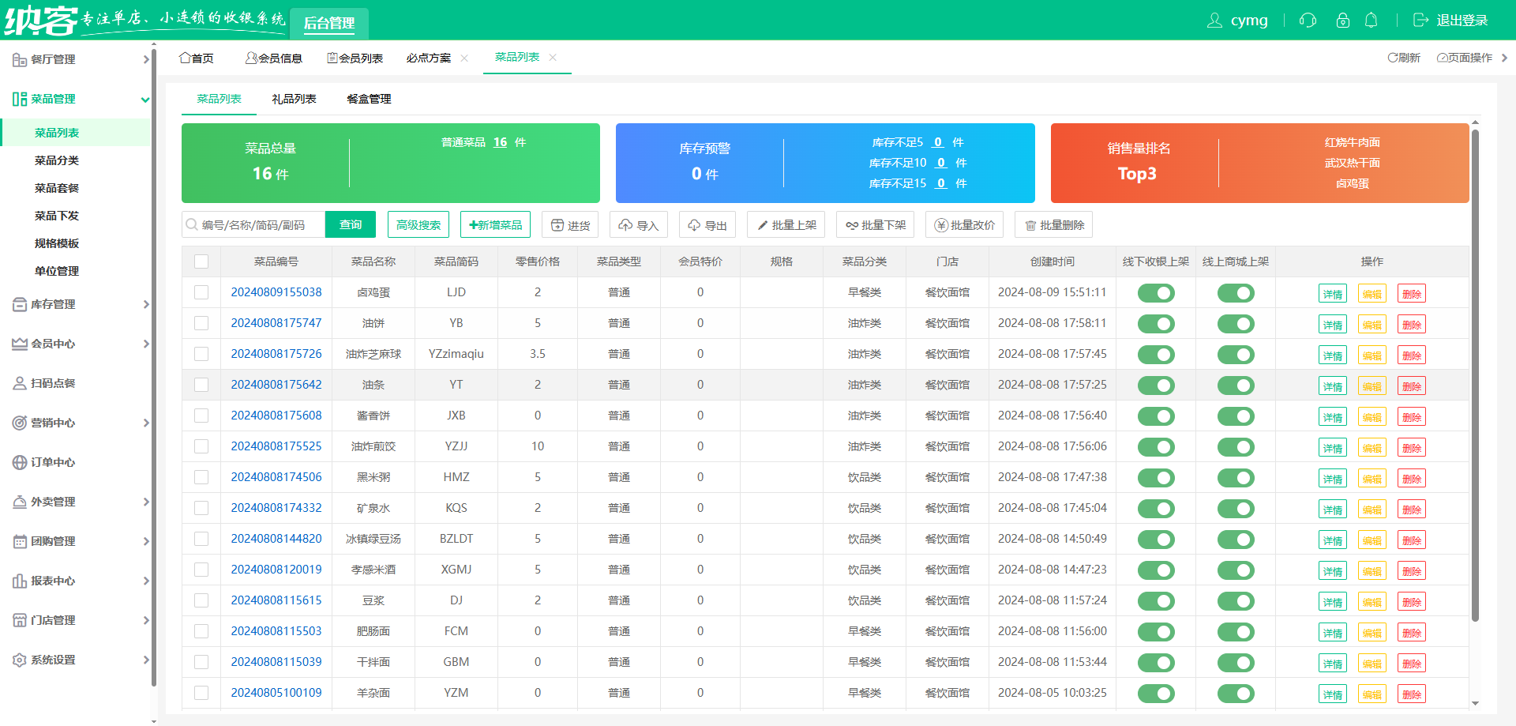Select 菜品分类 in the sidebar
Screen dimensions: 1516x726
(57, 160)
